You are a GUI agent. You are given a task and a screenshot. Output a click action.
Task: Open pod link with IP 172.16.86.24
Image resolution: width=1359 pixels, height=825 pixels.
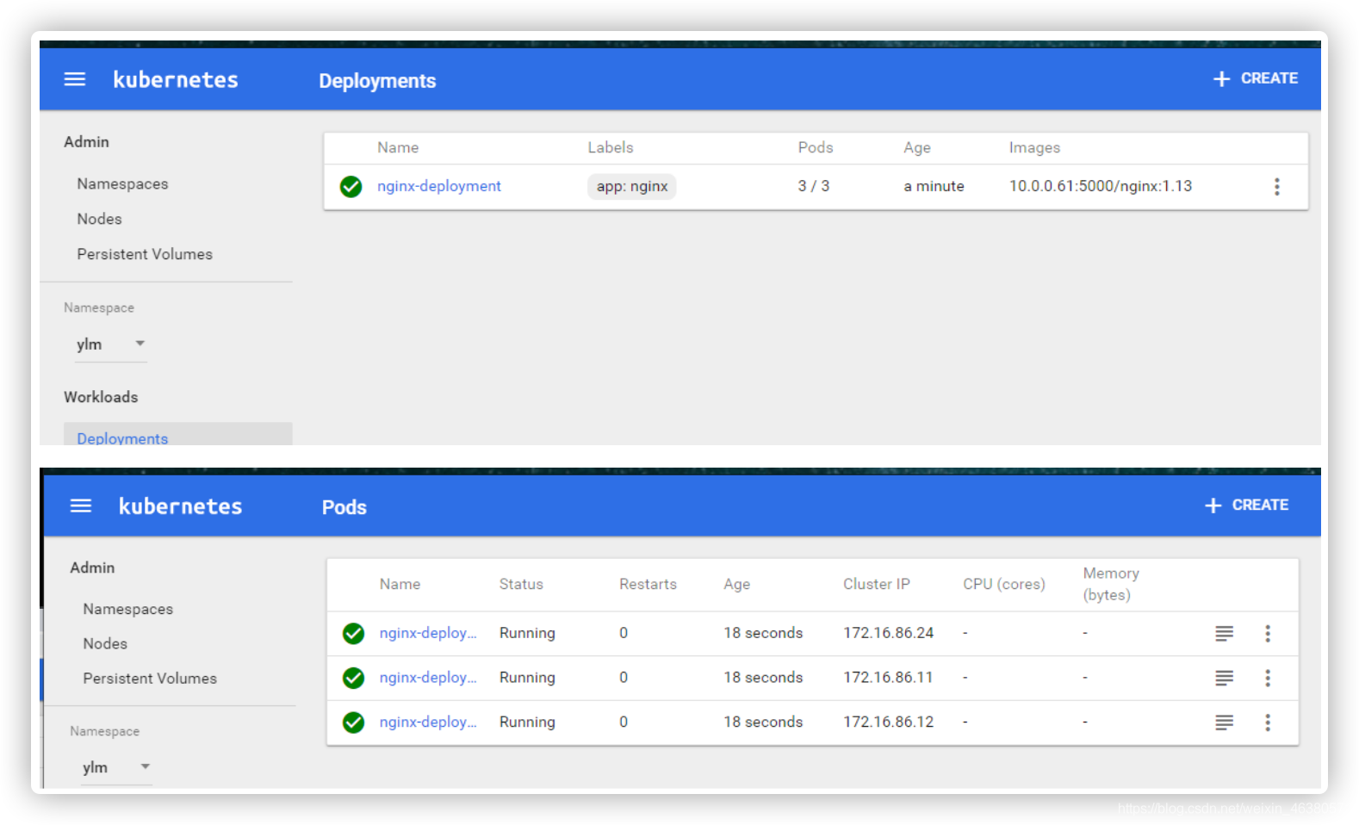pyautogui.click(x=428, y=633)
